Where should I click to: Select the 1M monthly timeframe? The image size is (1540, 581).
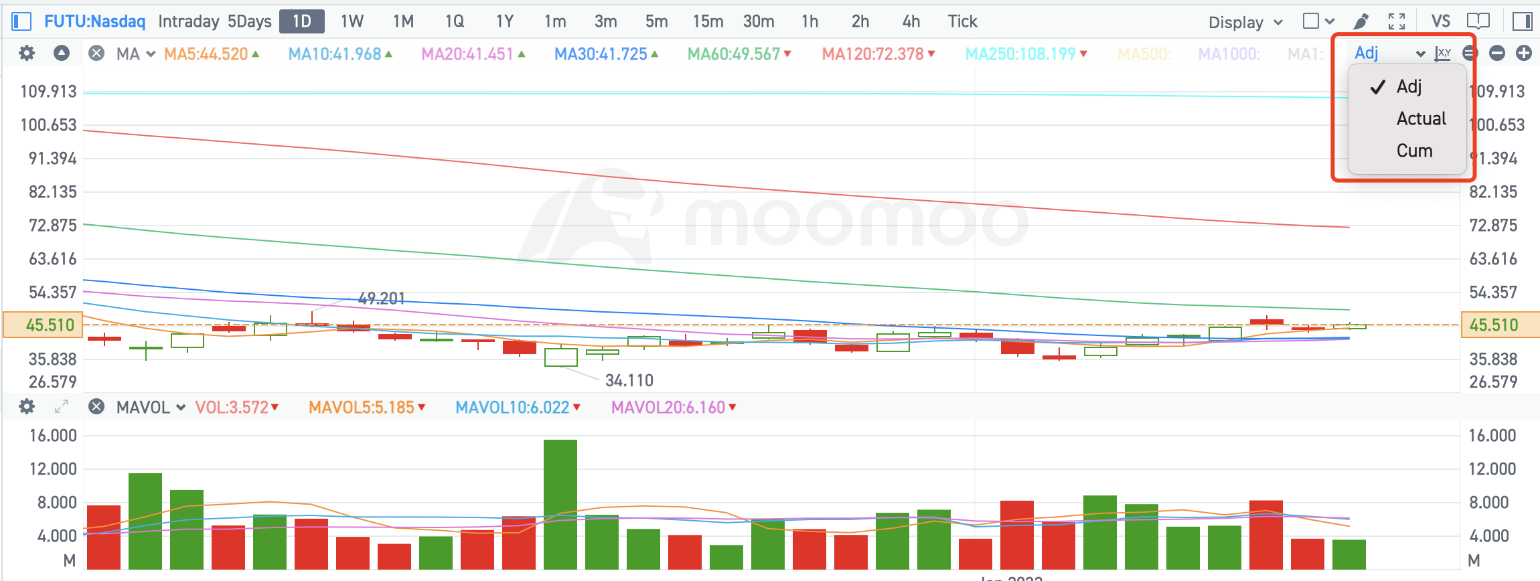(403, 21)
